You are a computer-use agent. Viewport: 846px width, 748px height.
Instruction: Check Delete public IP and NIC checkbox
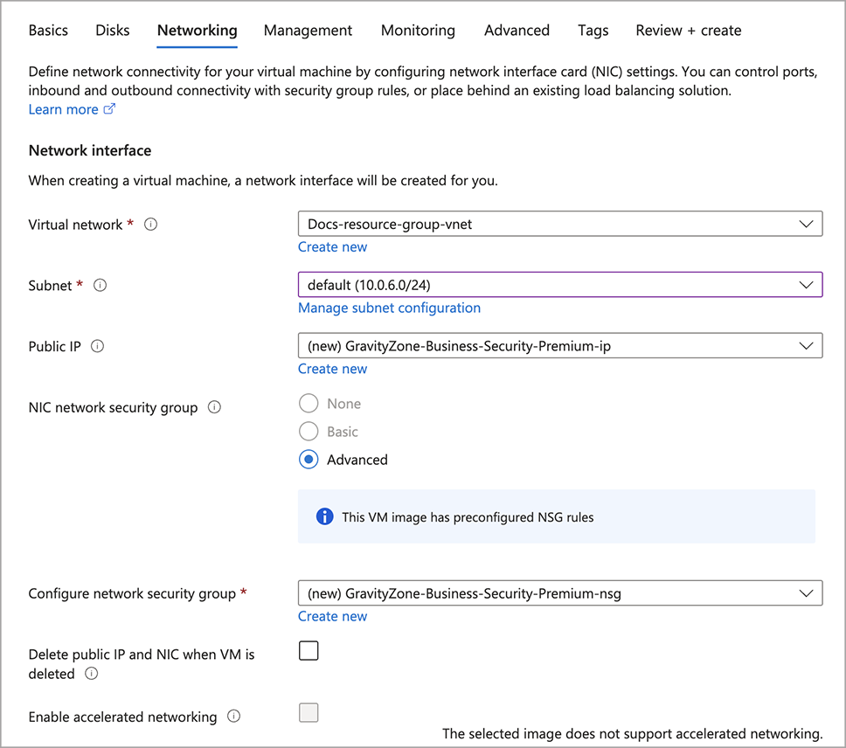click(x=309, y=651)
